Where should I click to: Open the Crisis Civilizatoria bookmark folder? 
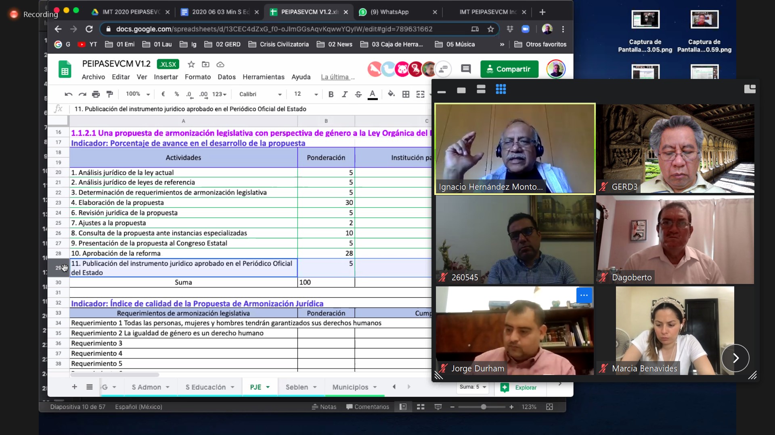coord(279,44)
